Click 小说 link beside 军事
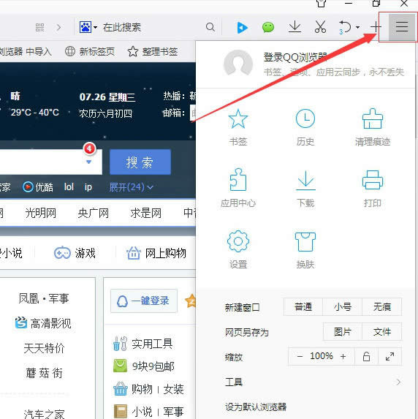Image resolution: width=418 pixels, height=419 pixels. [x=142, y=412]
